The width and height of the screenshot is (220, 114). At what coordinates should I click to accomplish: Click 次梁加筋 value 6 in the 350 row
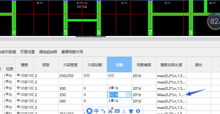[95, 95]
